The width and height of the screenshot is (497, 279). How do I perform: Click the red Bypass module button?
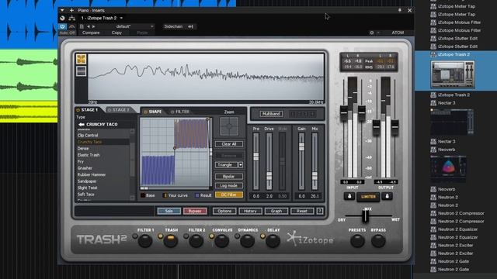click(x=195, y=211)
